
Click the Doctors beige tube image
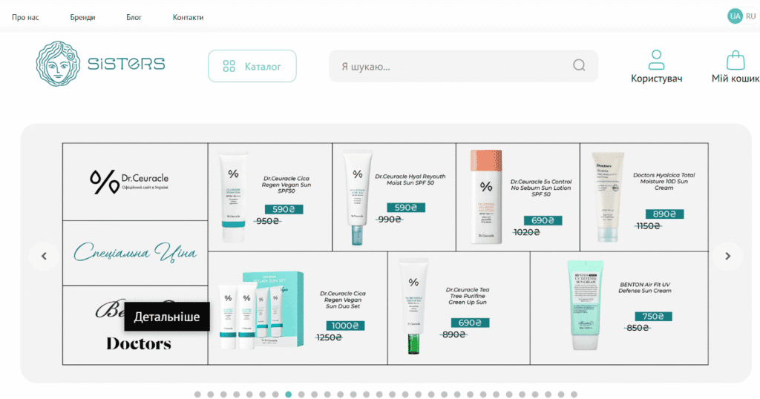coord(607,197)
